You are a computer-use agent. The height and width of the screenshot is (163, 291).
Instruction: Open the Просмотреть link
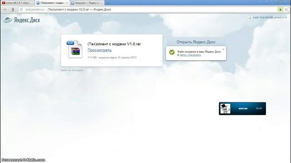click(x=100, y=50)
